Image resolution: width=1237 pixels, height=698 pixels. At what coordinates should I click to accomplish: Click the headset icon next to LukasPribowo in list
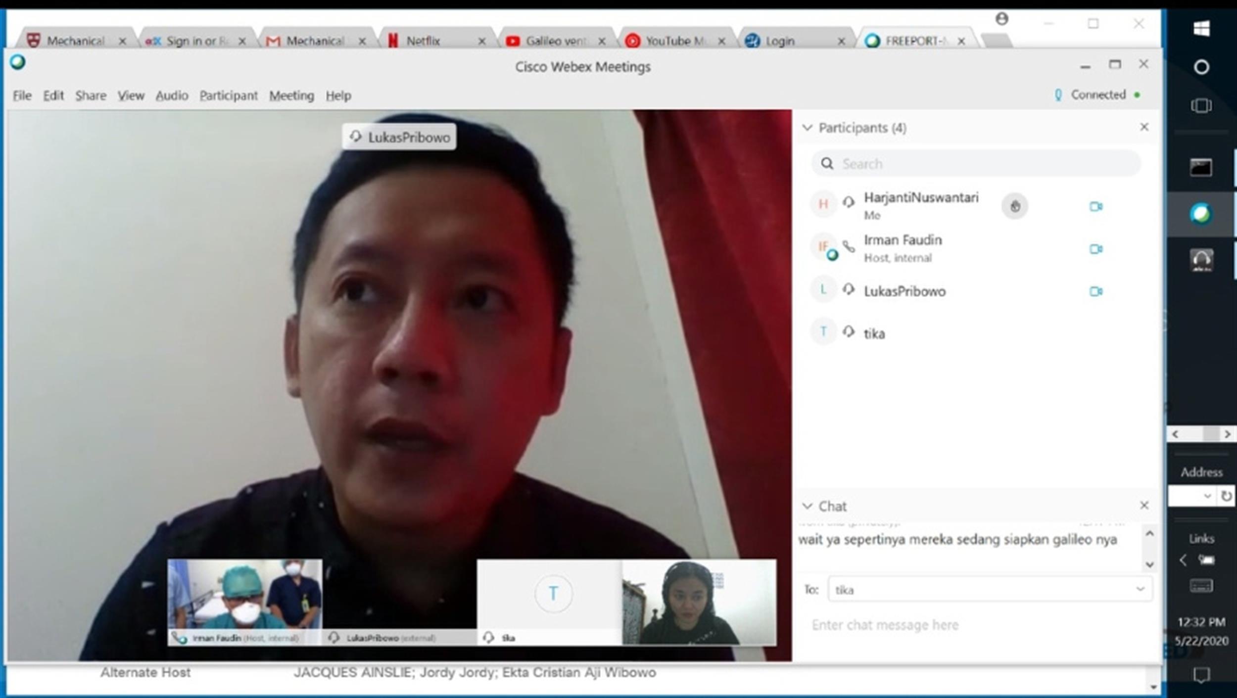pyautogui.click(x=849, y=289)
